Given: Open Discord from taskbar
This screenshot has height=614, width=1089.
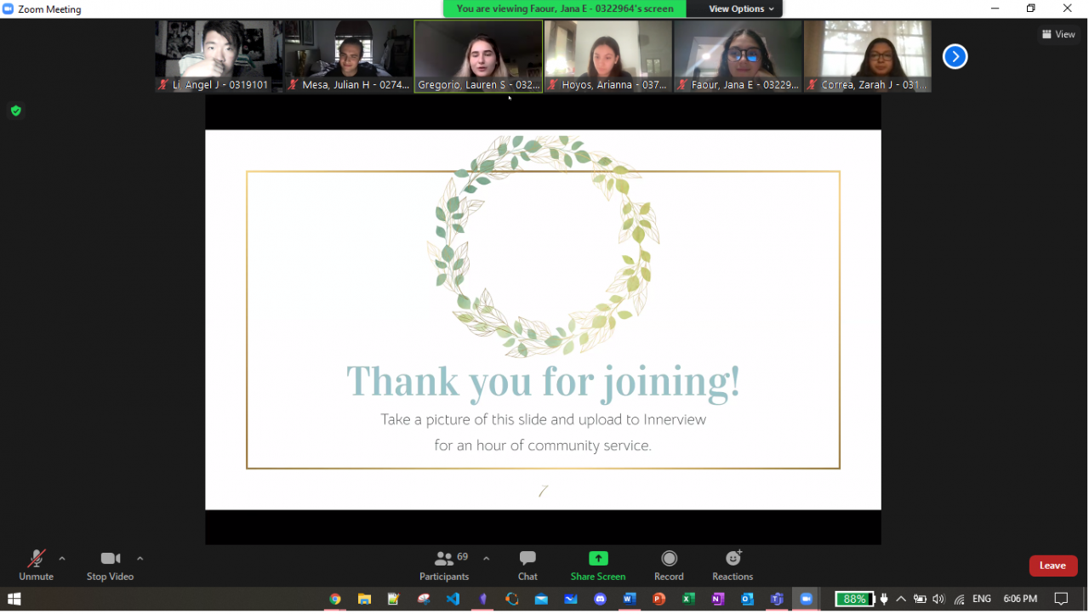Looking at the screenshot, I should [600, 600].
